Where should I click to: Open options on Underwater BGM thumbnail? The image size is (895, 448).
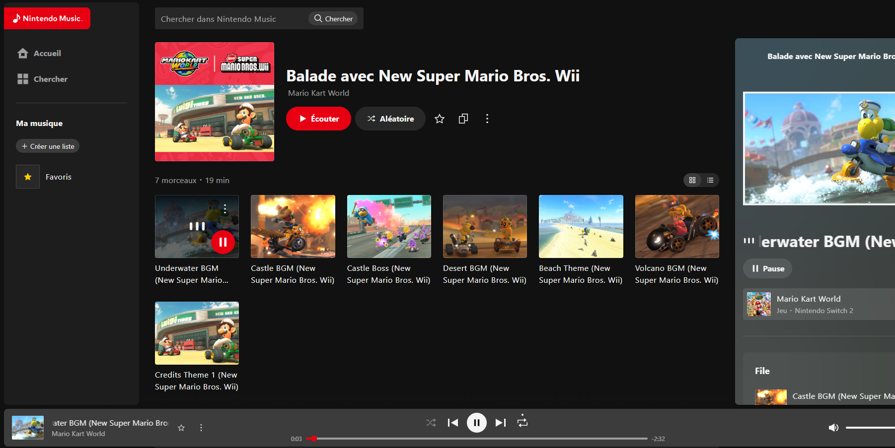point(225,209)
